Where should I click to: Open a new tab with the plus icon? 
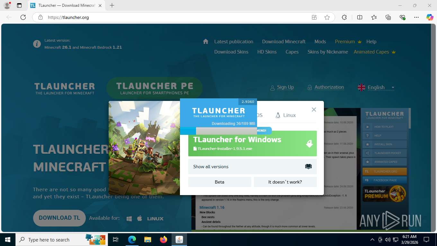pyautogui.click(x=112, y=5)
